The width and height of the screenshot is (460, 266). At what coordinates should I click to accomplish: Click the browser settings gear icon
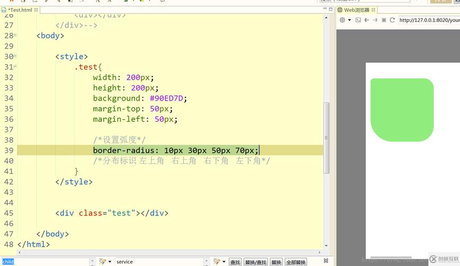tap(342, 20)
